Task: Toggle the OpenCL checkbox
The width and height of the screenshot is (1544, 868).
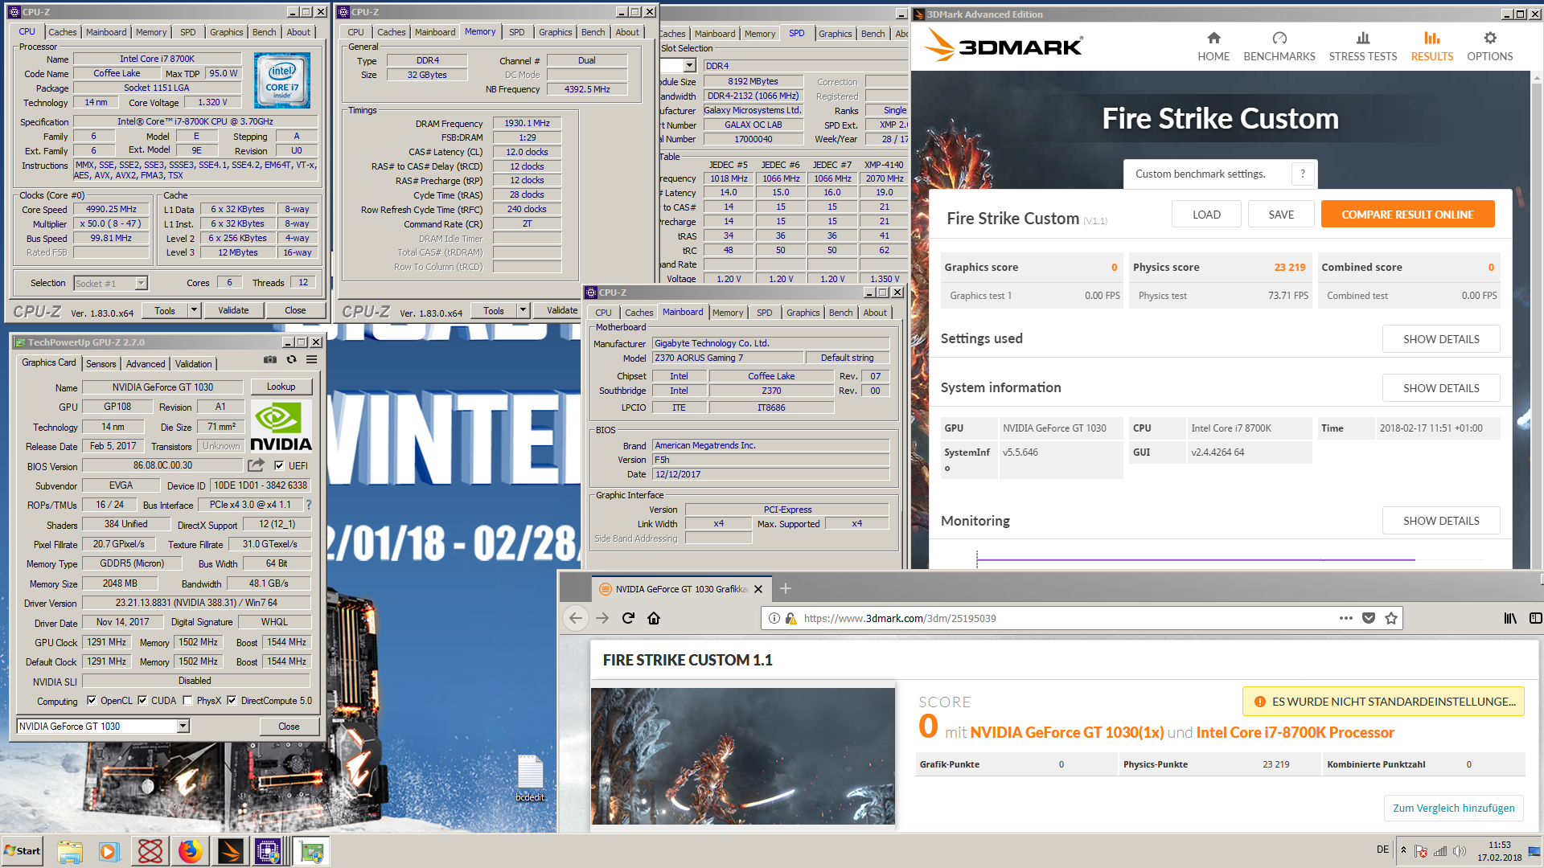Action: [x=91, y=700]
